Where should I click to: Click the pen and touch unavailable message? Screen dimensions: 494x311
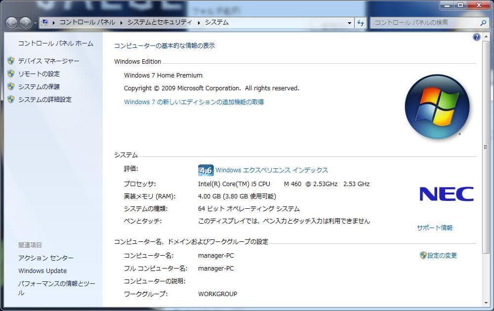tap(284, 221)
